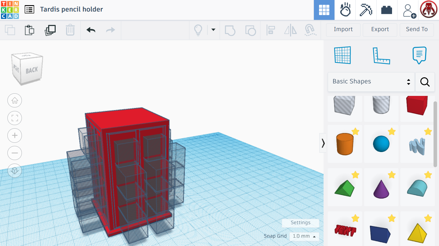The height and width of the screenshot is (246, 439).
Task: Click the Export button
Action: click(x=380, y=30)
